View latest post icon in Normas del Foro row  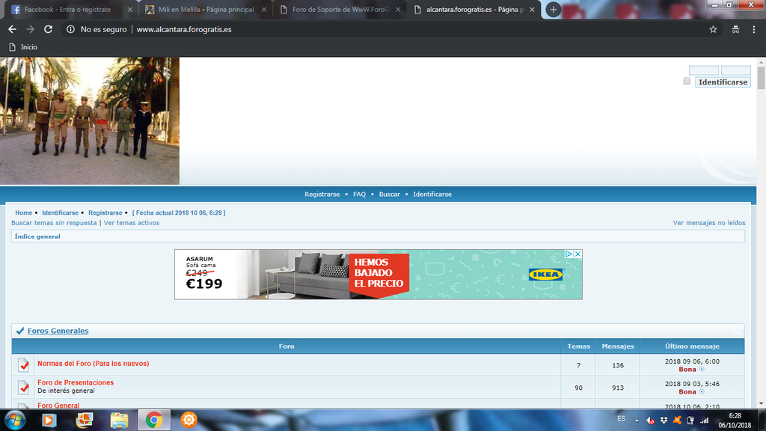pos(702,370)
